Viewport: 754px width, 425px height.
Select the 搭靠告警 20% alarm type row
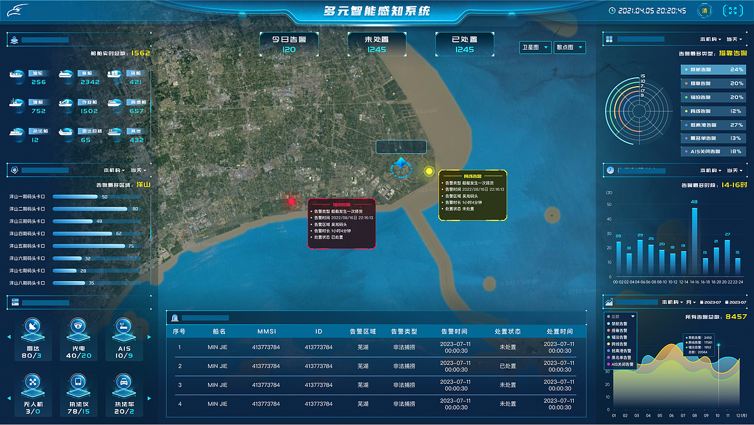point(713,83)
